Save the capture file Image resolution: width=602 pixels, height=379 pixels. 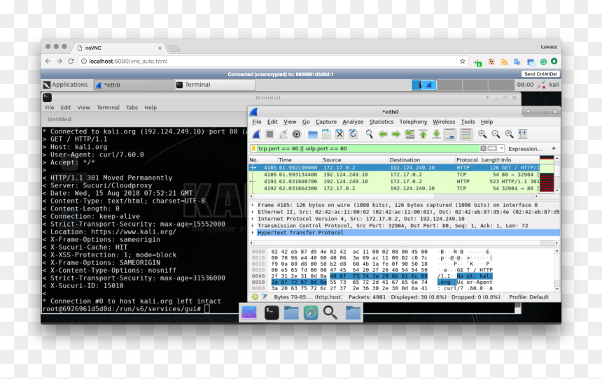[x=326, y=134]
